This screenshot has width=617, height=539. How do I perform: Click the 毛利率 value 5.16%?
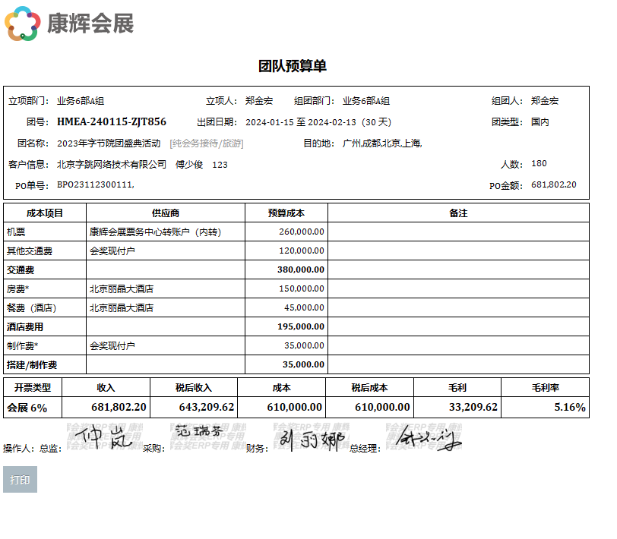(569, 408)
